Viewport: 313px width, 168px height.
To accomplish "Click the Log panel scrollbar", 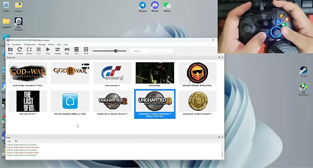I will [x=222, y=154].
